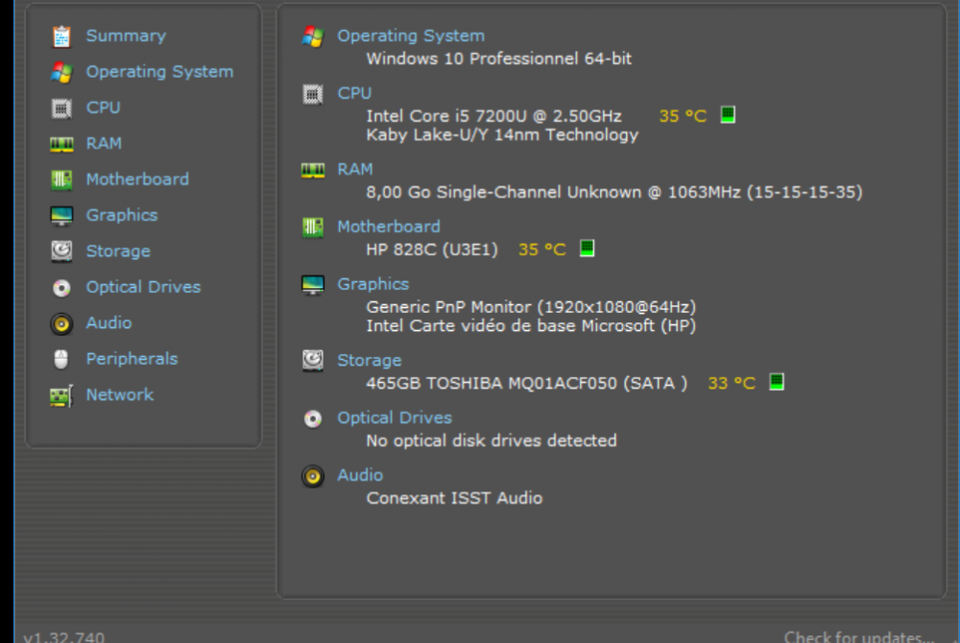Viewport: 960px width, 643px height.
Task: Click the CPU chip icon in sidebar
Action: (61, 108)
